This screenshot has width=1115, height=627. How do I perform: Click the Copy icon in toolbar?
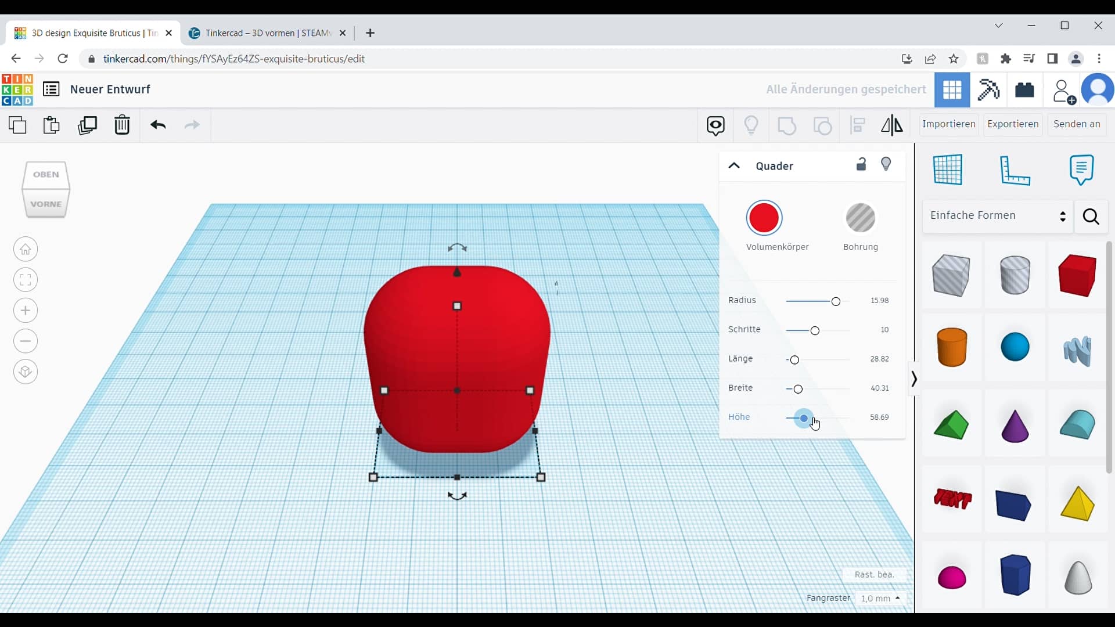coord(17,125)
